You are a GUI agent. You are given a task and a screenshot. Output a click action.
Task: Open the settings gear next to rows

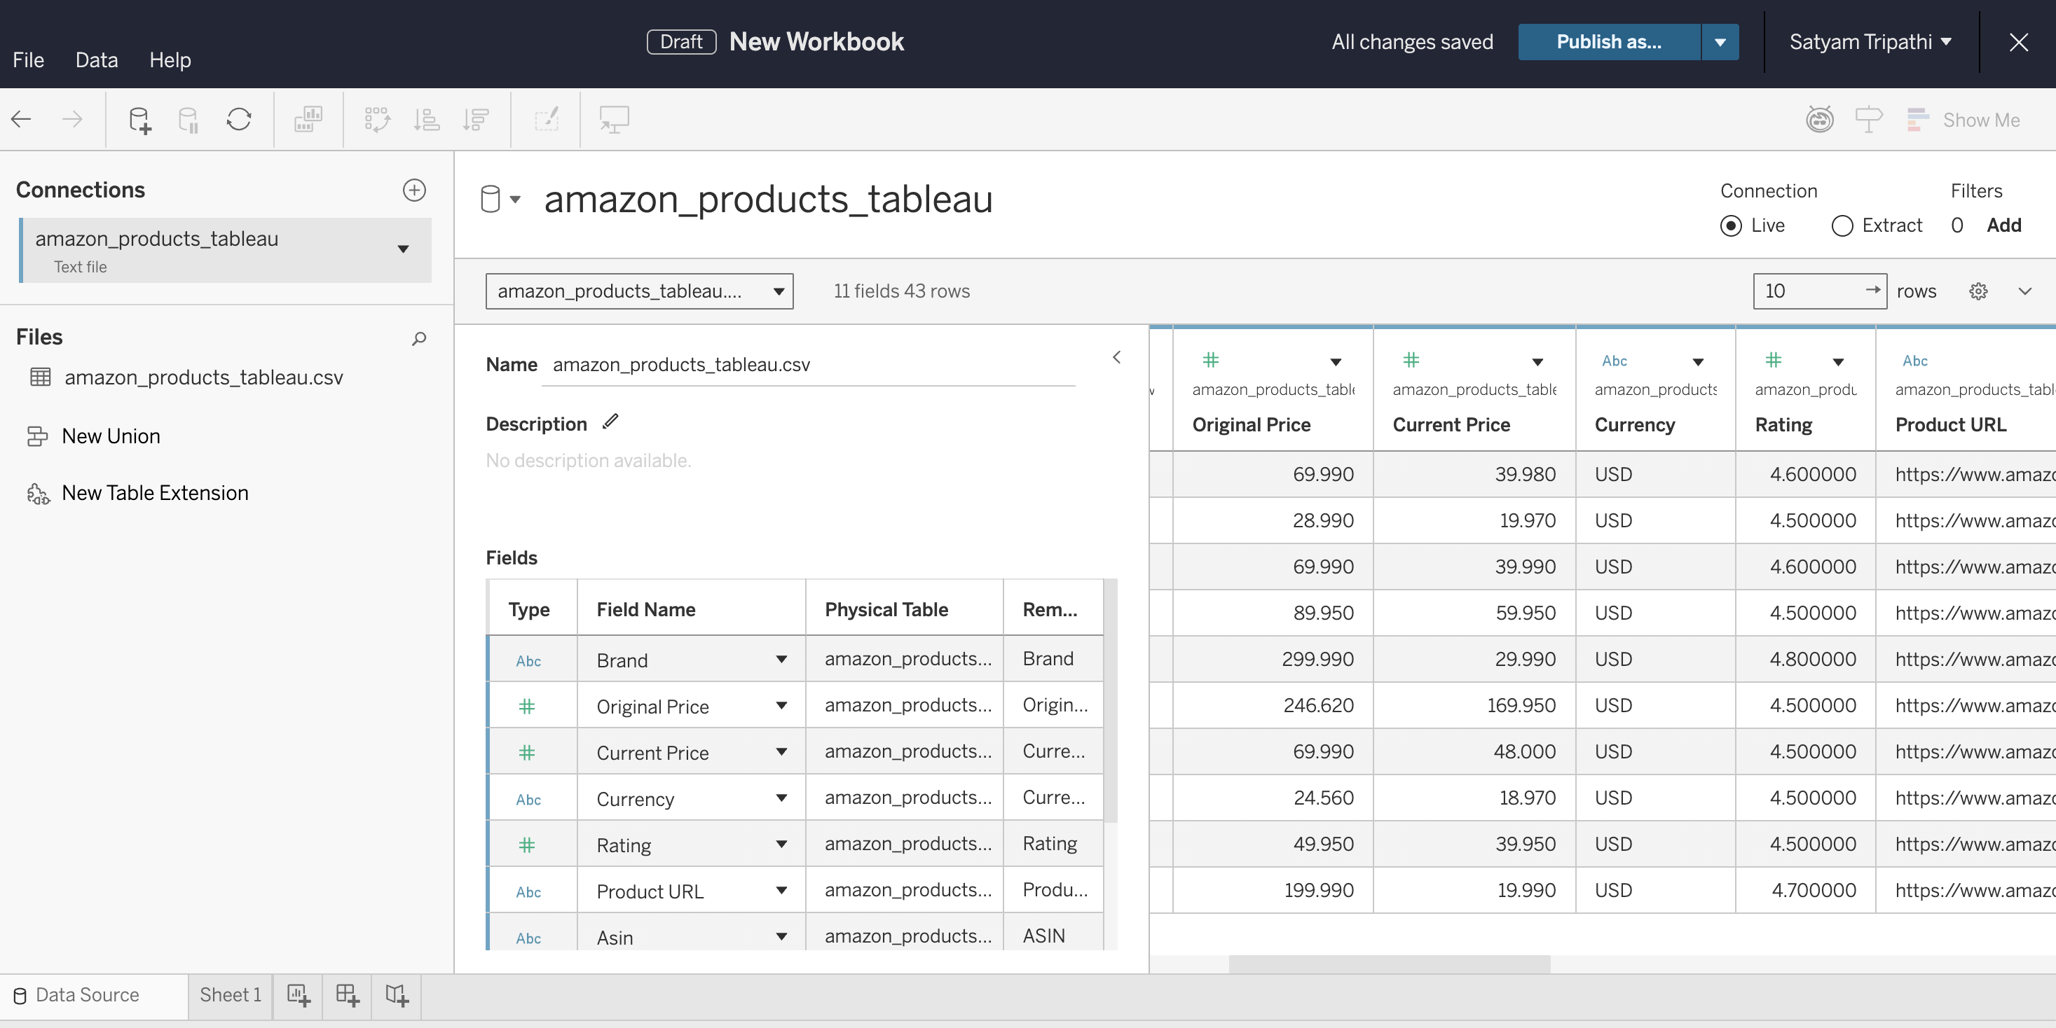(x=1978, y=291)
